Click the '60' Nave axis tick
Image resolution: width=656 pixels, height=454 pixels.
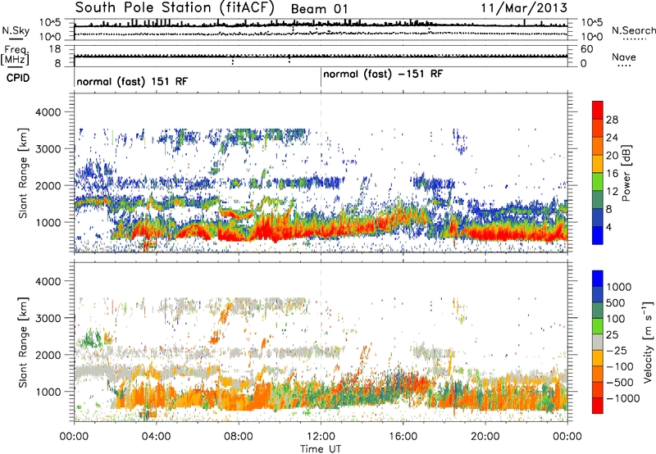[586, 49]
